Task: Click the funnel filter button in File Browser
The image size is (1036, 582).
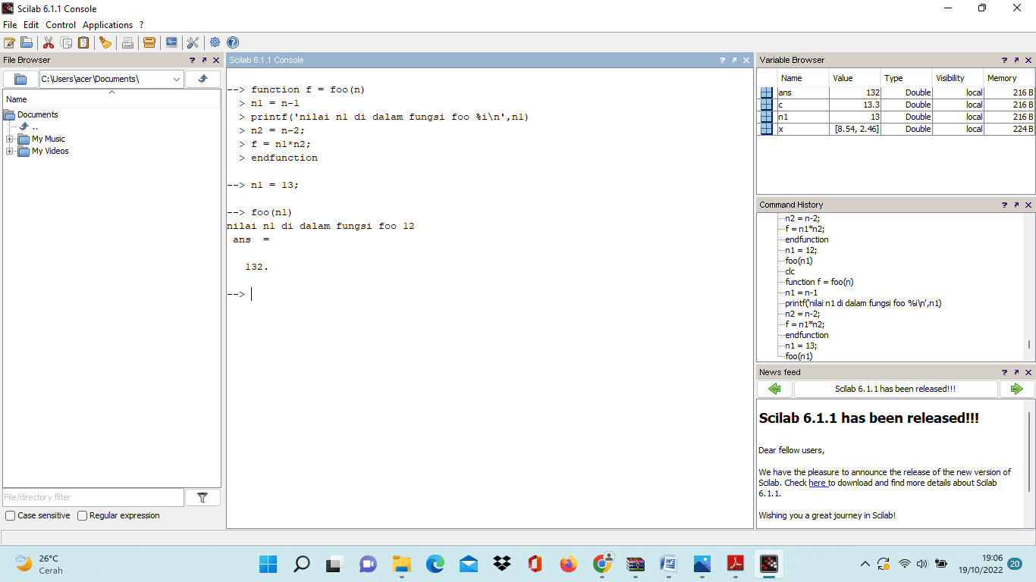Action: tap(202, 497)
